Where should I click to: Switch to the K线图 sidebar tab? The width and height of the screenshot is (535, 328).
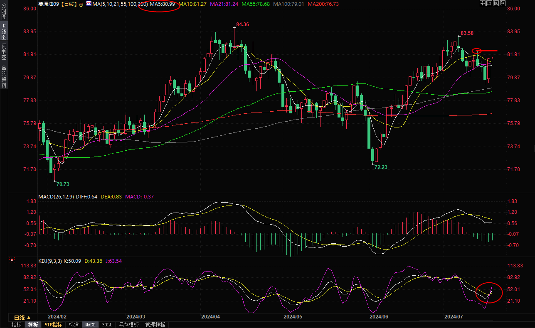[x=4, y=32]
